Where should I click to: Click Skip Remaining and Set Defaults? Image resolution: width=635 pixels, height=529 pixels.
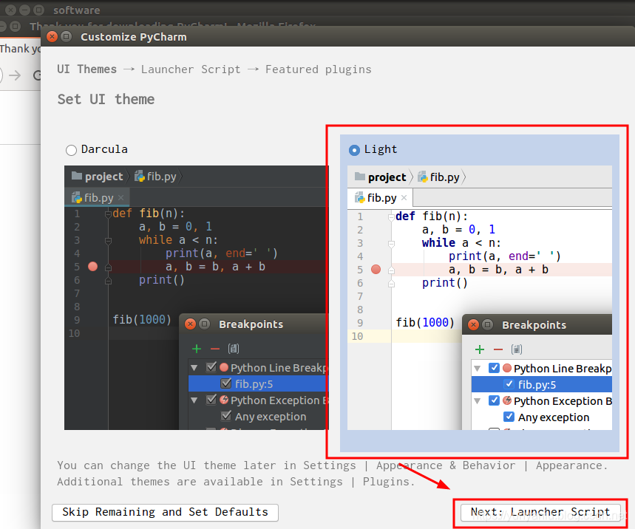click(x=165, y=513)
